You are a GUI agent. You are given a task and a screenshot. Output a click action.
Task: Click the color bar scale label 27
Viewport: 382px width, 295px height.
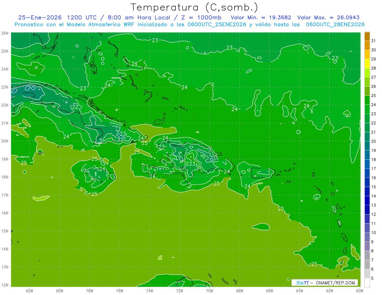coord(374,77)
